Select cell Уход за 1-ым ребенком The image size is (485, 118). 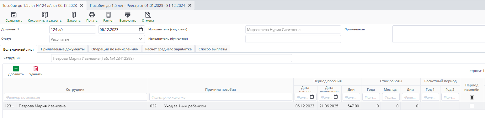[228, 106]
